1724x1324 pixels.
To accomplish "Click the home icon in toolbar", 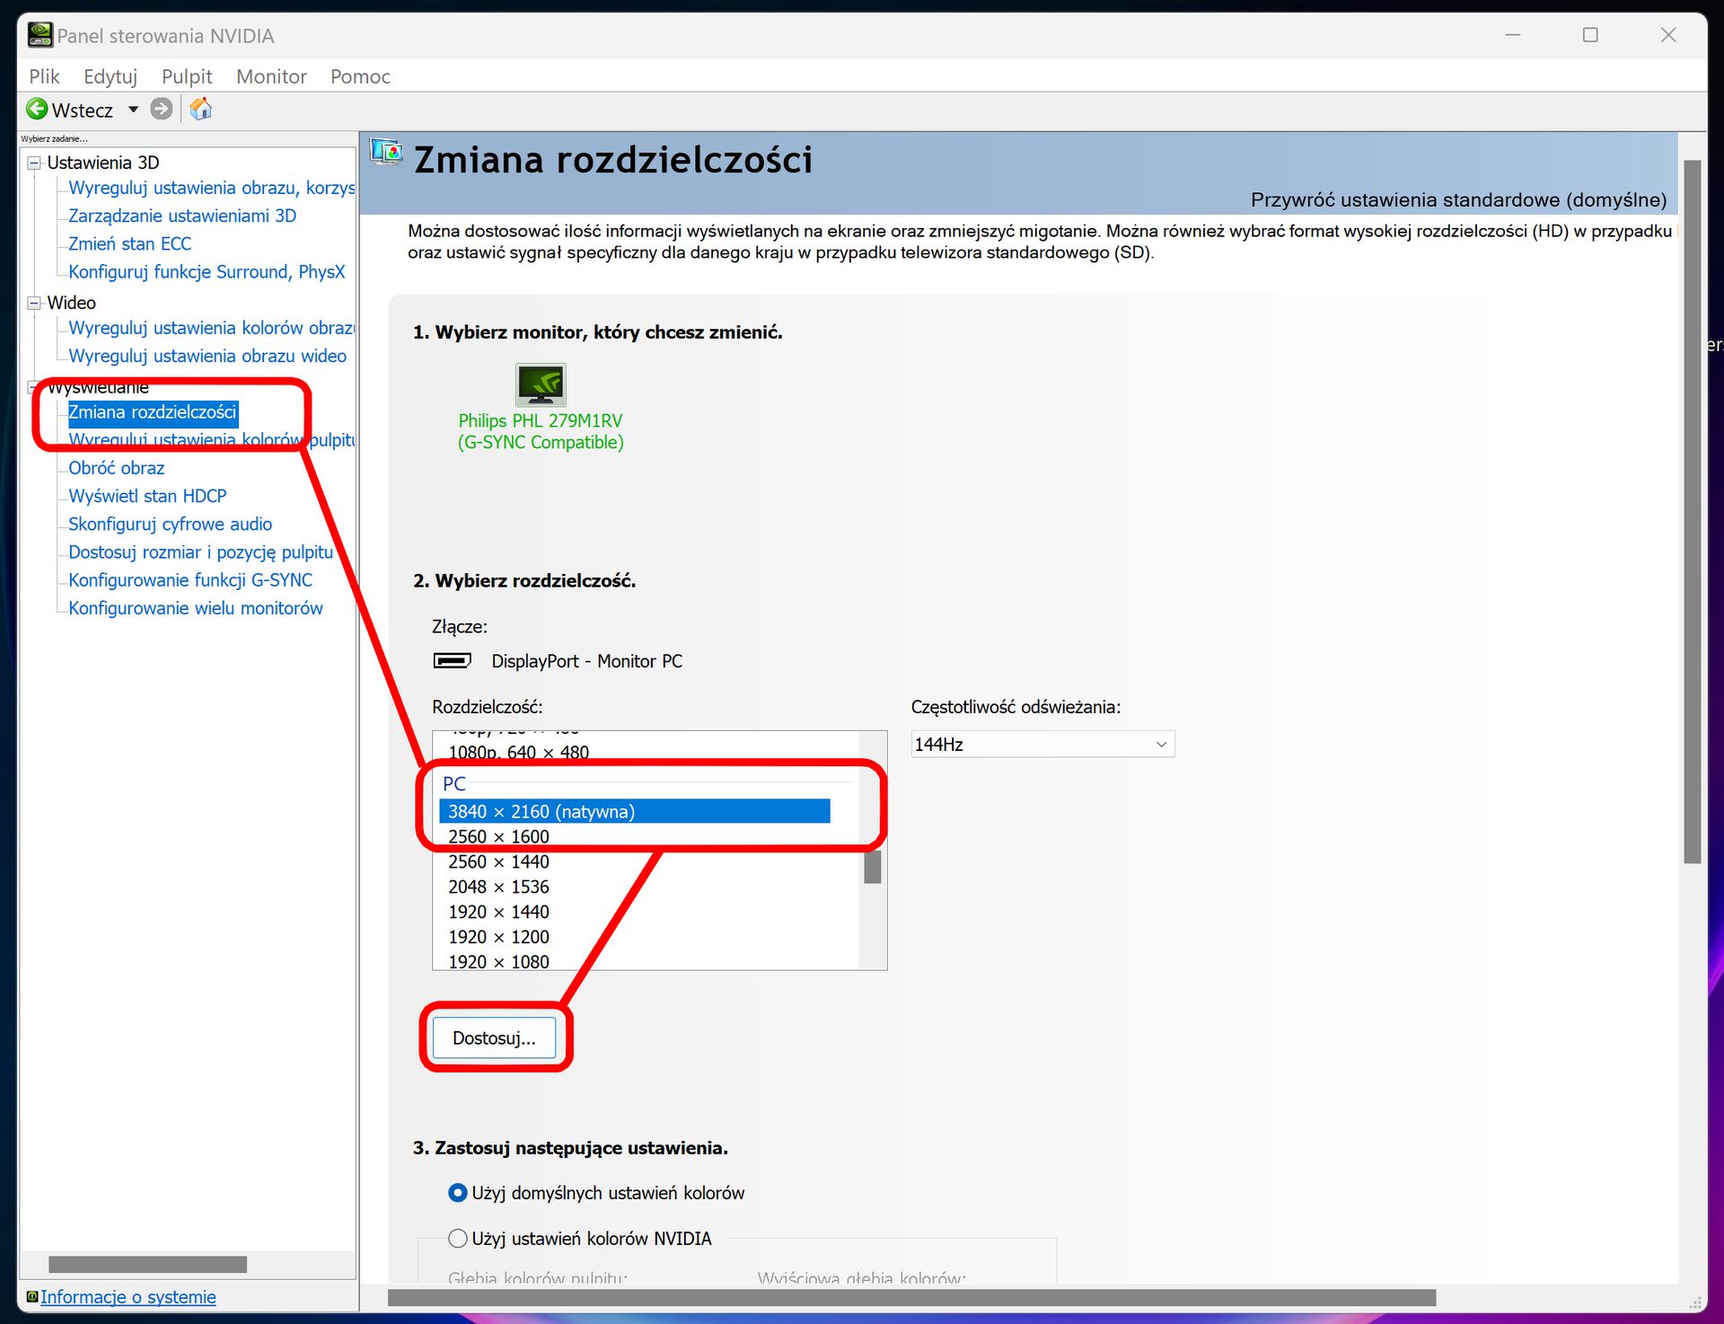I will point(201,110).
